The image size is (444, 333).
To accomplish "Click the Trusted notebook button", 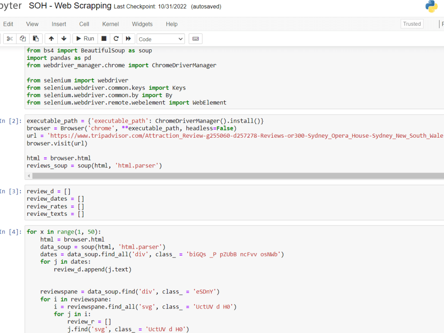I will pos(411,24).
